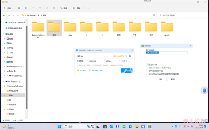Click the blue 立即压缩 button
This screenshot has height=130, width=209.
point(127,71)
